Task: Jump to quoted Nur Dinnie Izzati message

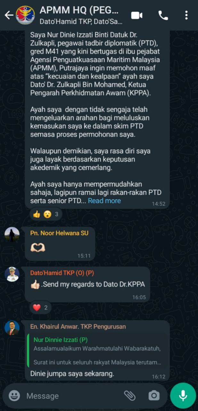Action: (x=97, y=351)
